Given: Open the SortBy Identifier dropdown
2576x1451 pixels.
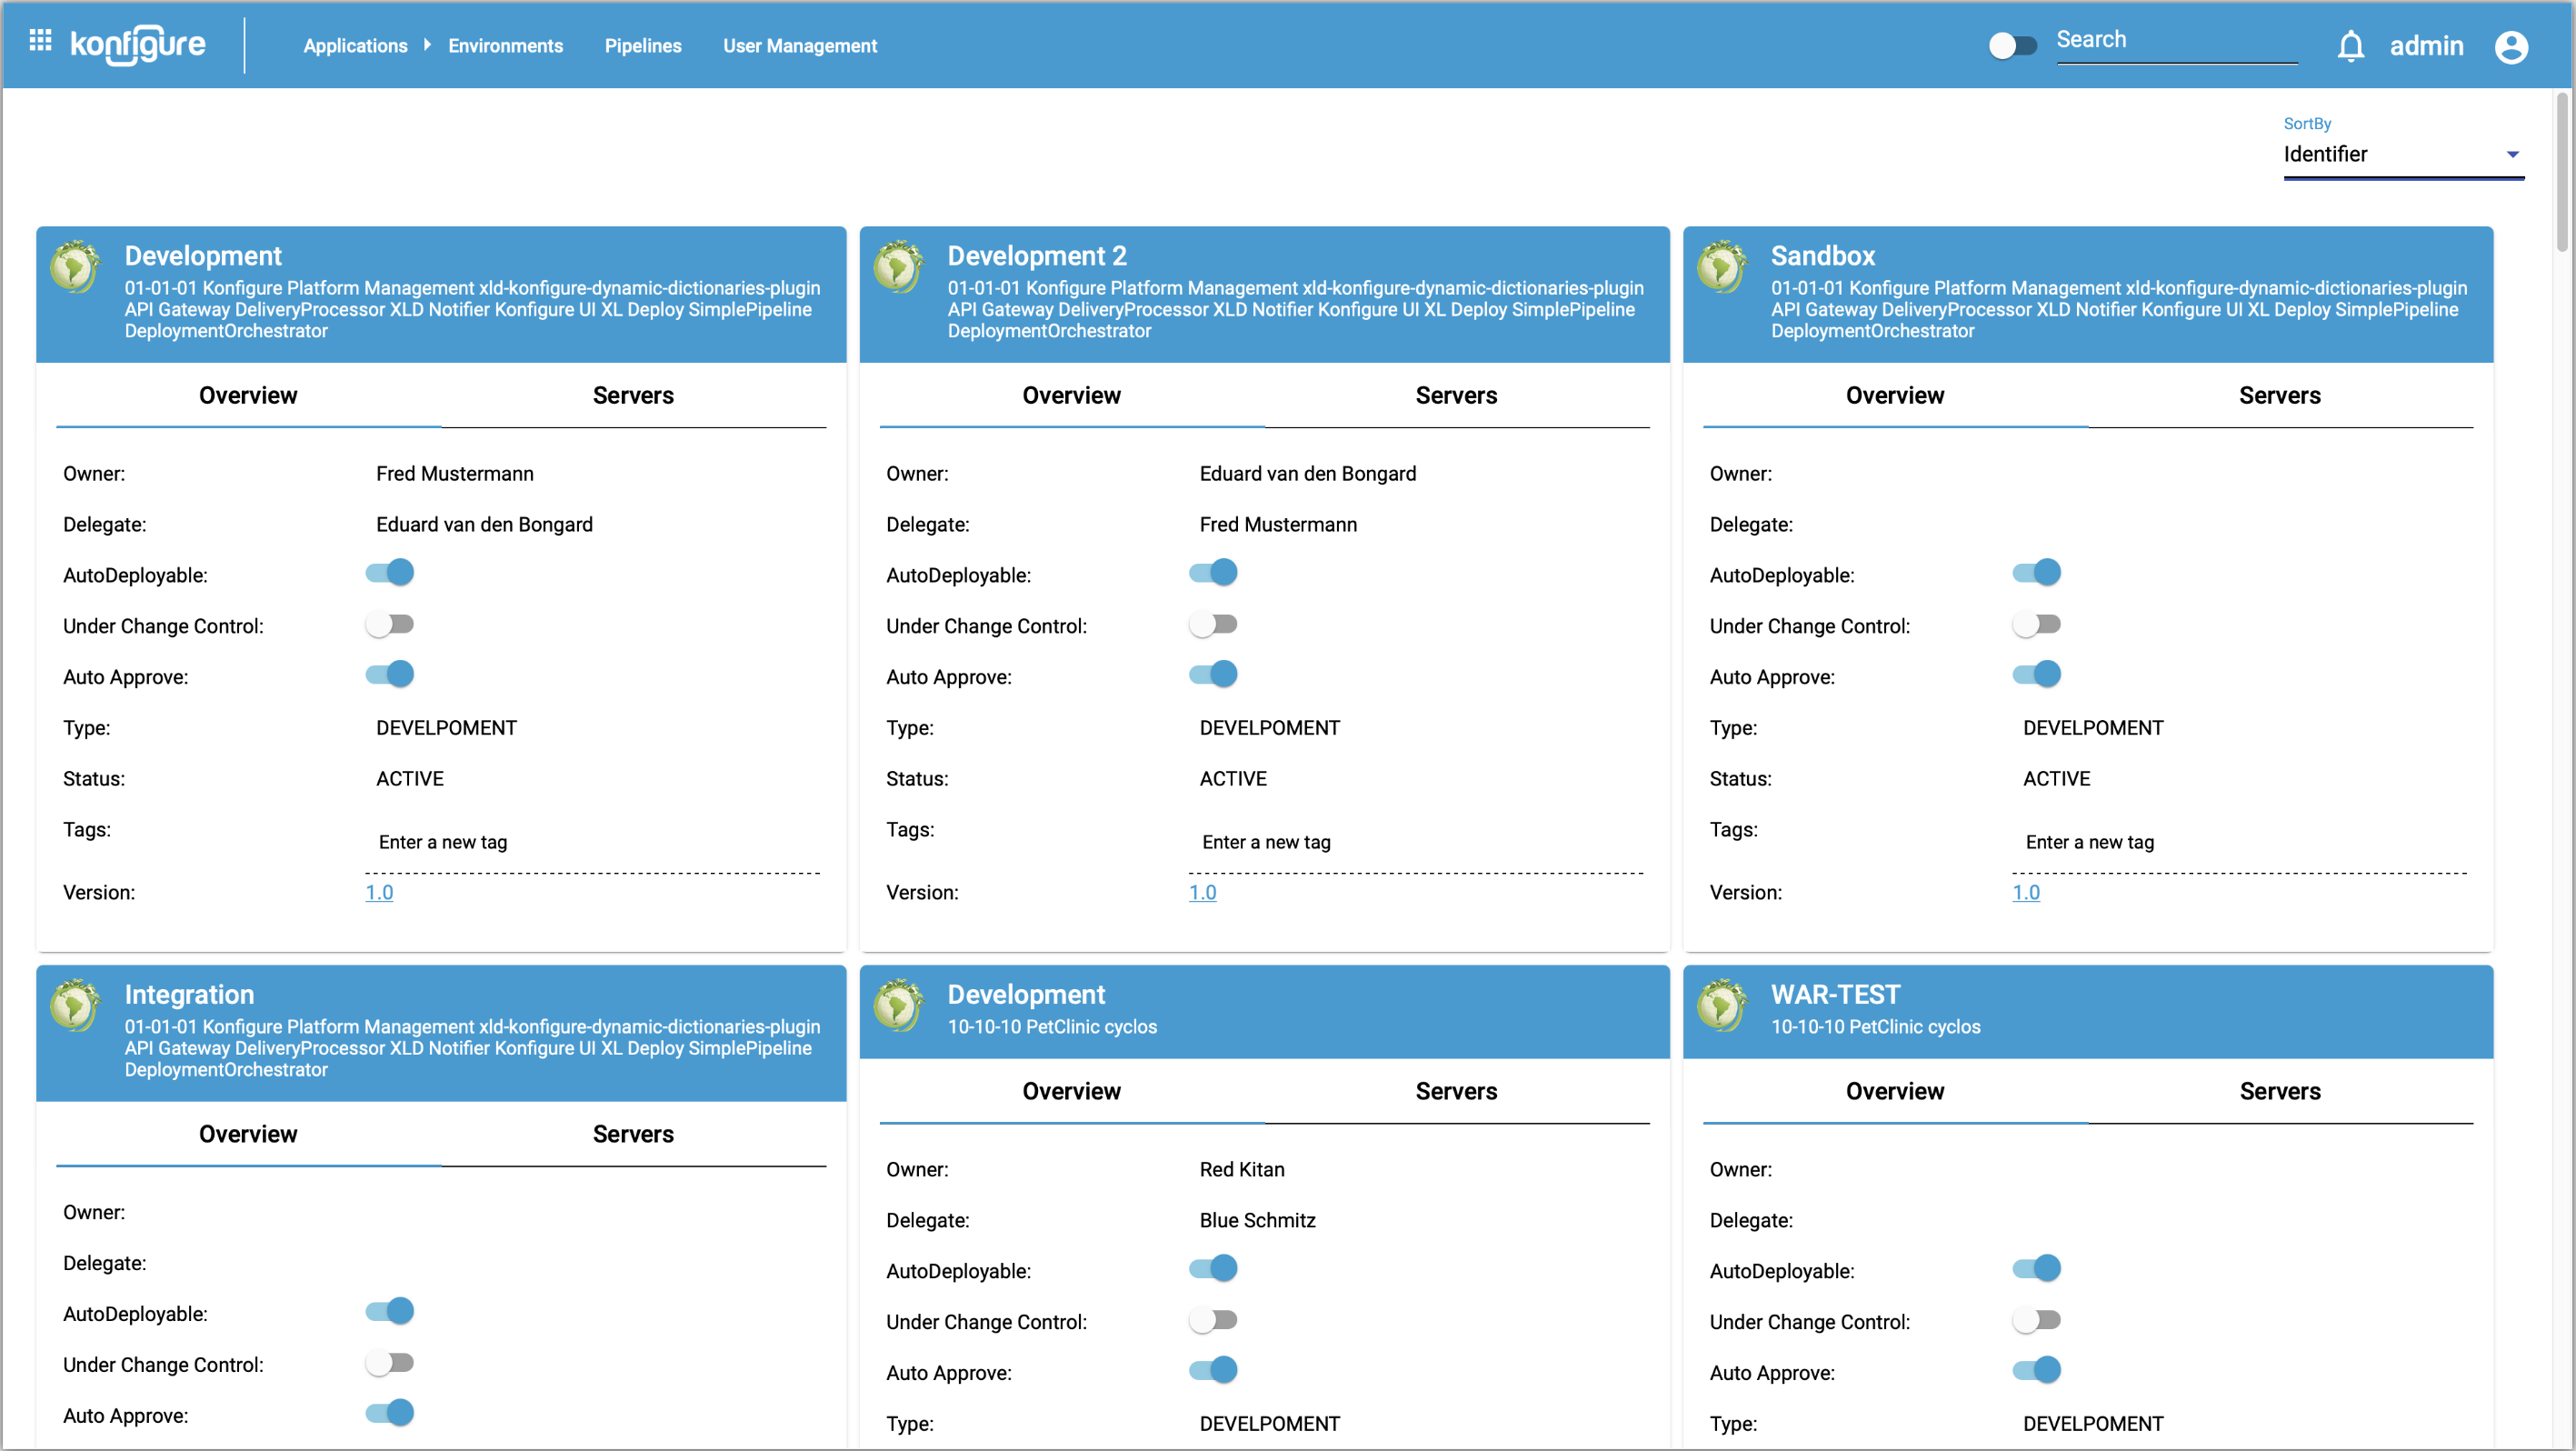Looking at the screenshot, I should tap(2403, 154).
